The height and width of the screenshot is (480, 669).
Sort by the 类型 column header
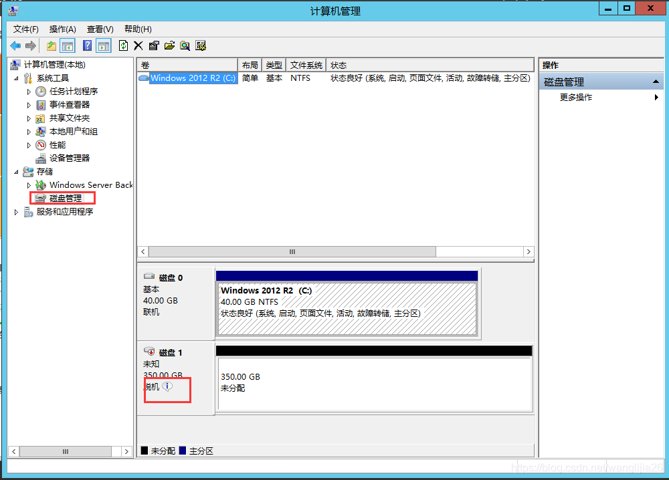tap(274, 65)
